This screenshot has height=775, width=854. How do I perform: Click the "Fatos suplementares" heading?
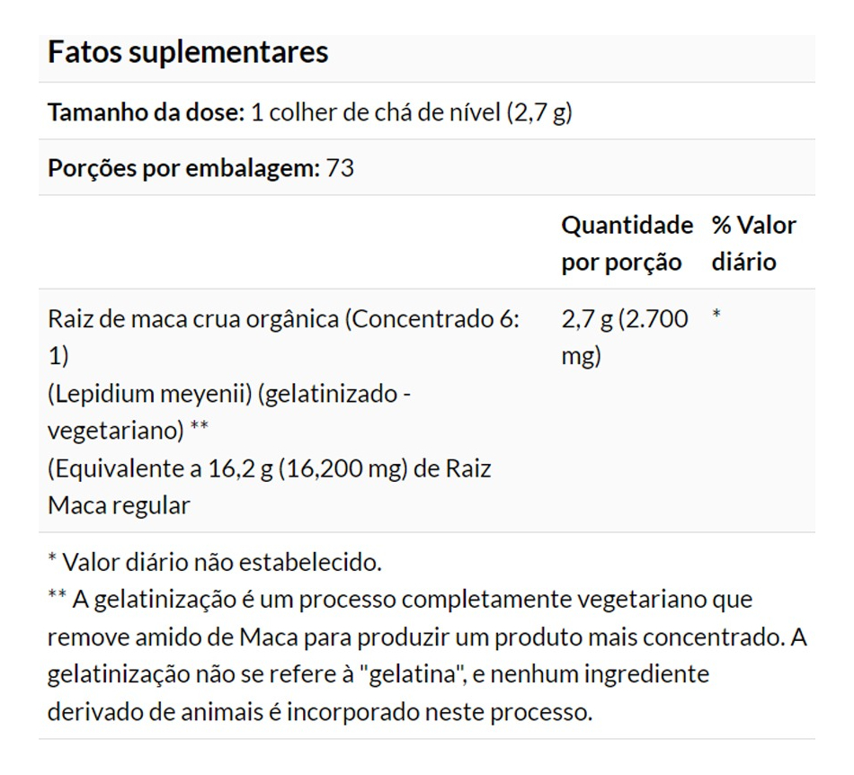pyautogui.click(x=187, y=52)
